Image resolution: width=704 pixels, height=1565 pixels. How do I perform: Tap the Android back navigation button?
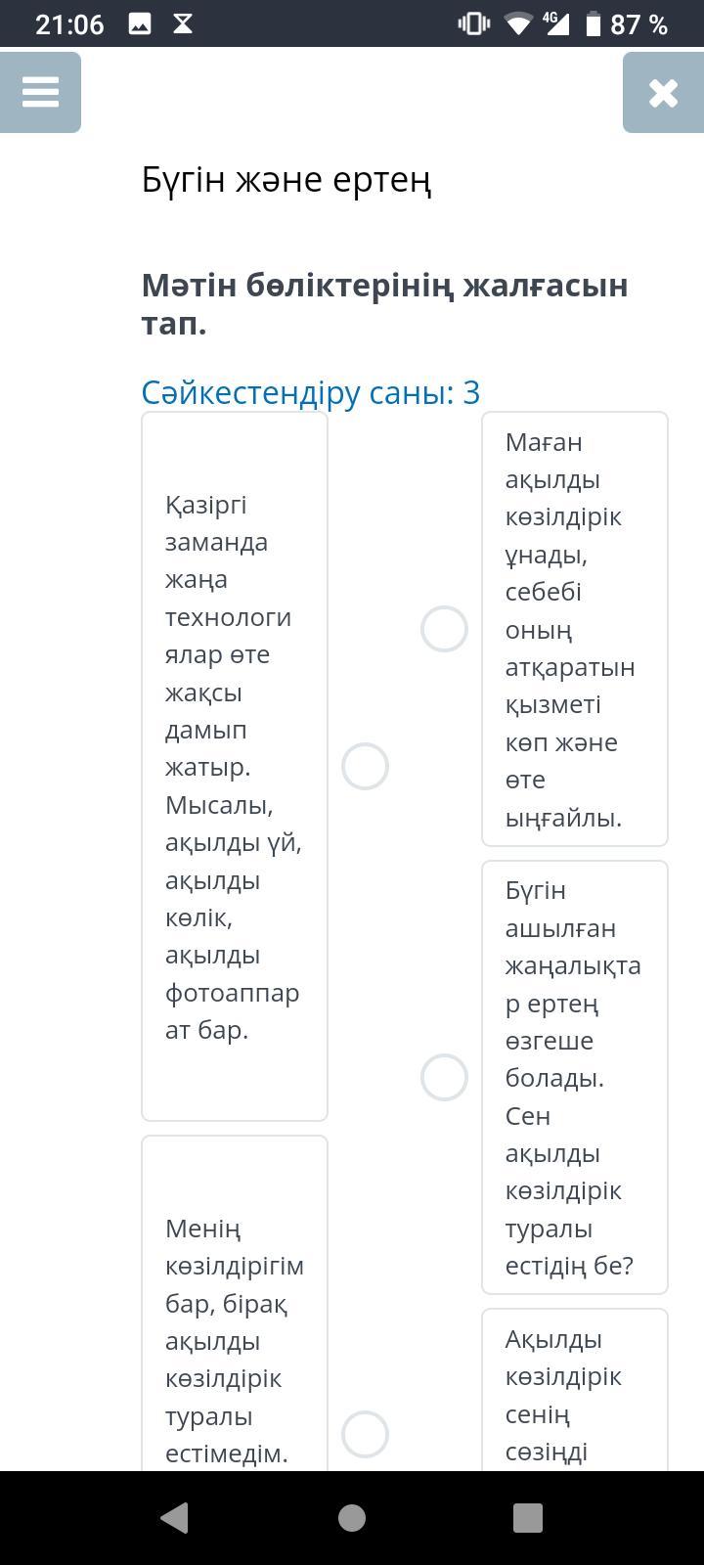click(174, 1517)
